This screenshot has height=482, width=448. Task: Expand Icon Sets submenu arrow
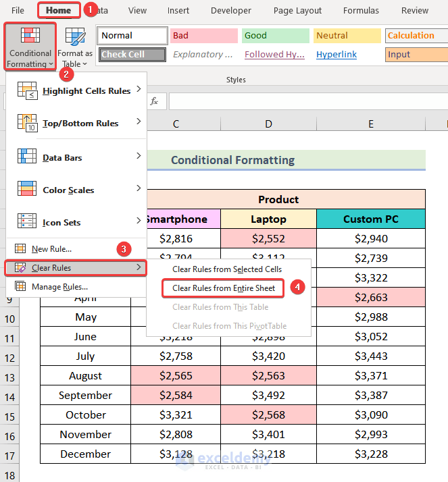point(139,220)
